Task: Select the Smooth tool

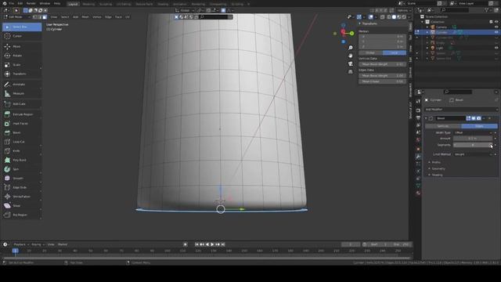Action: pos(22,179)
